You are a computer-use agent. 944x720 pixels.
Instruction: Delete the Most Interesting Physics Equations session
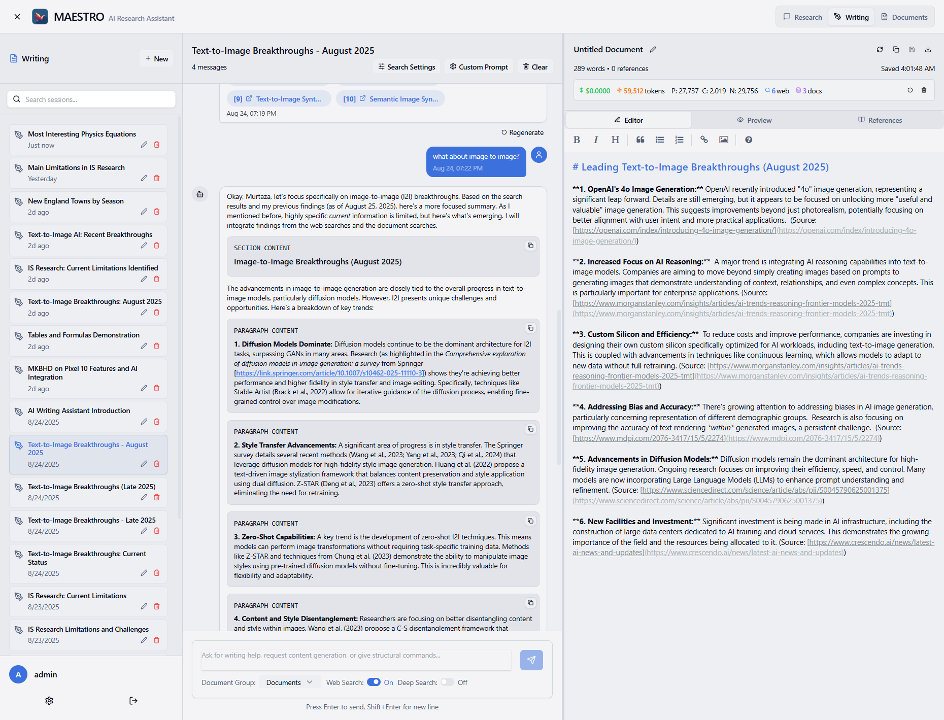pos(157,145)
